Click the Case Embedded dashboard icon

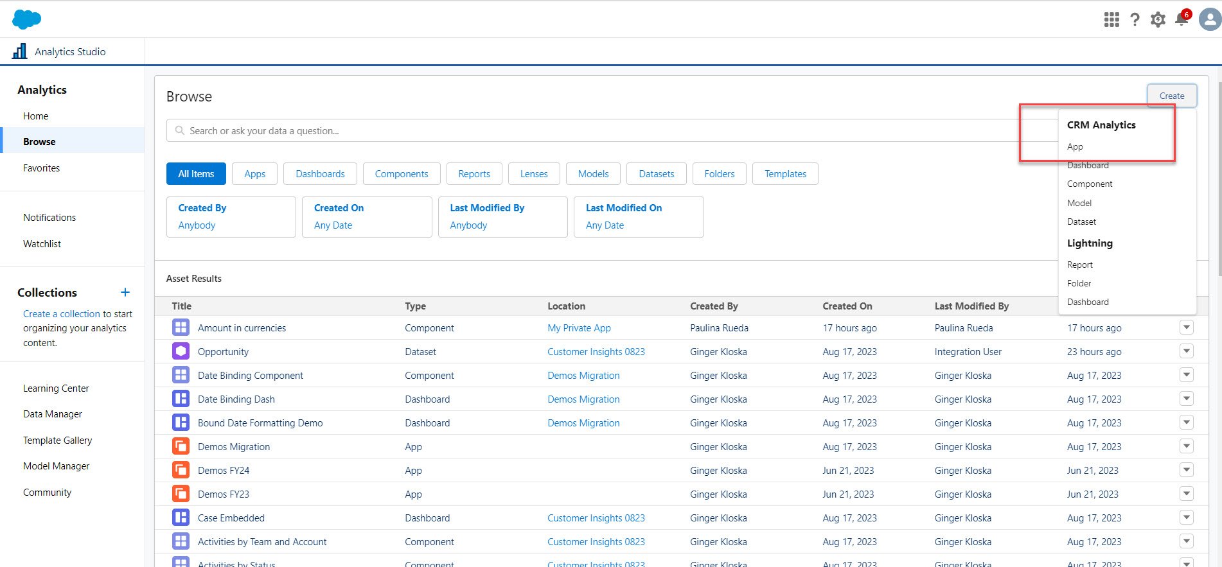[x=181, y=518]
